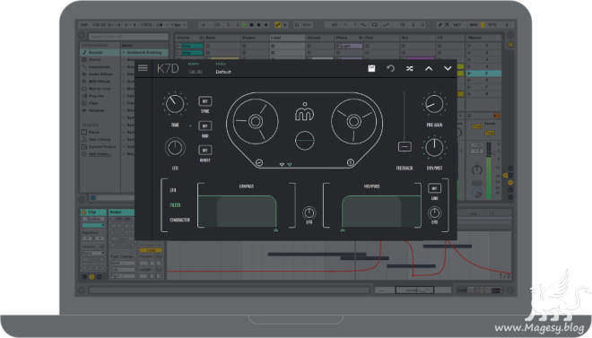
Task: Open the K7D hamburger menu
Action: [143, 68]
